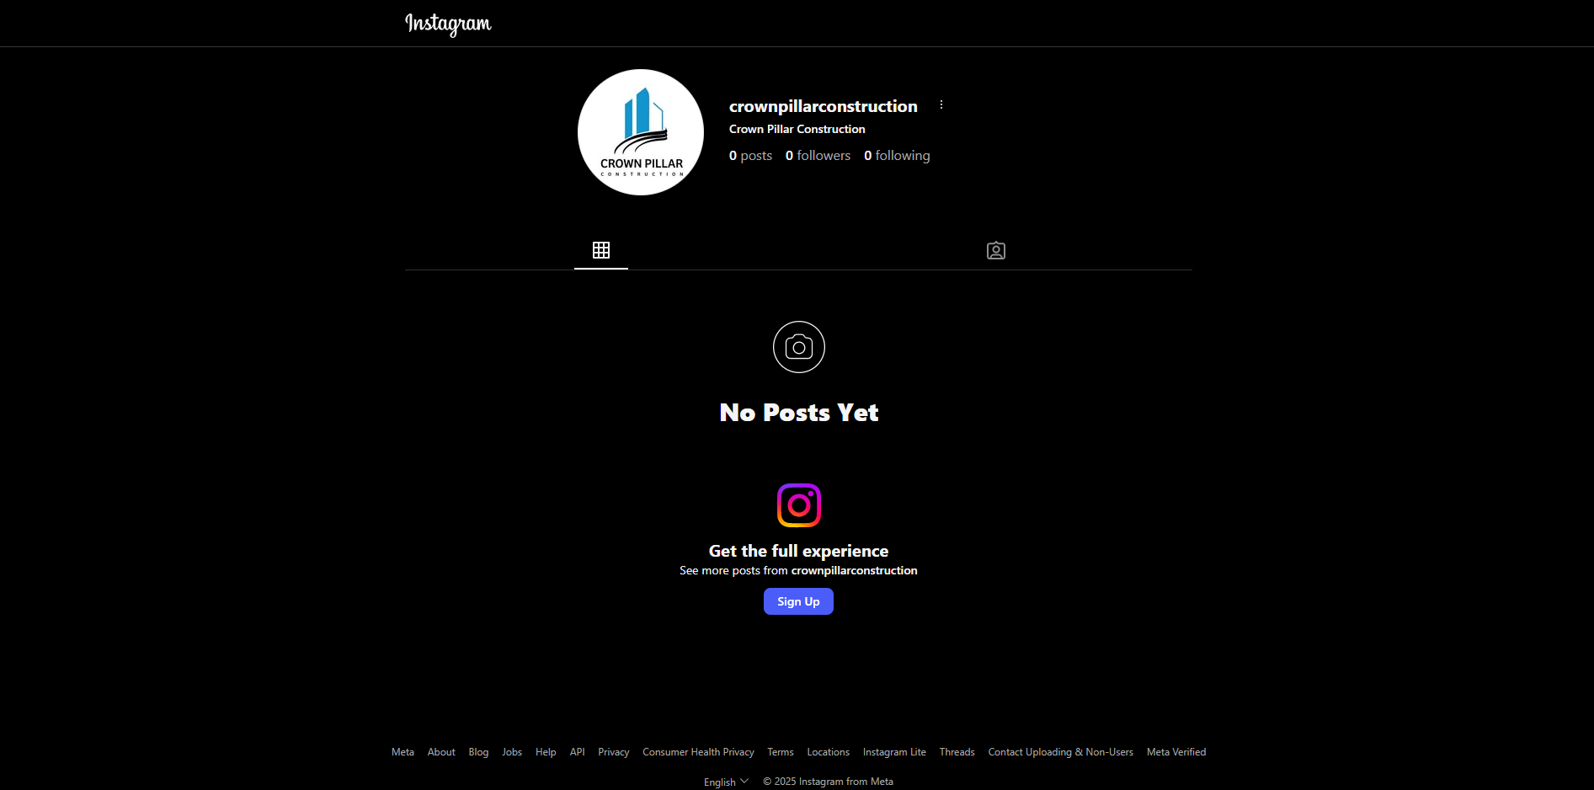
Task: Open the 0 followers list
Action: (x=818, y=156)
